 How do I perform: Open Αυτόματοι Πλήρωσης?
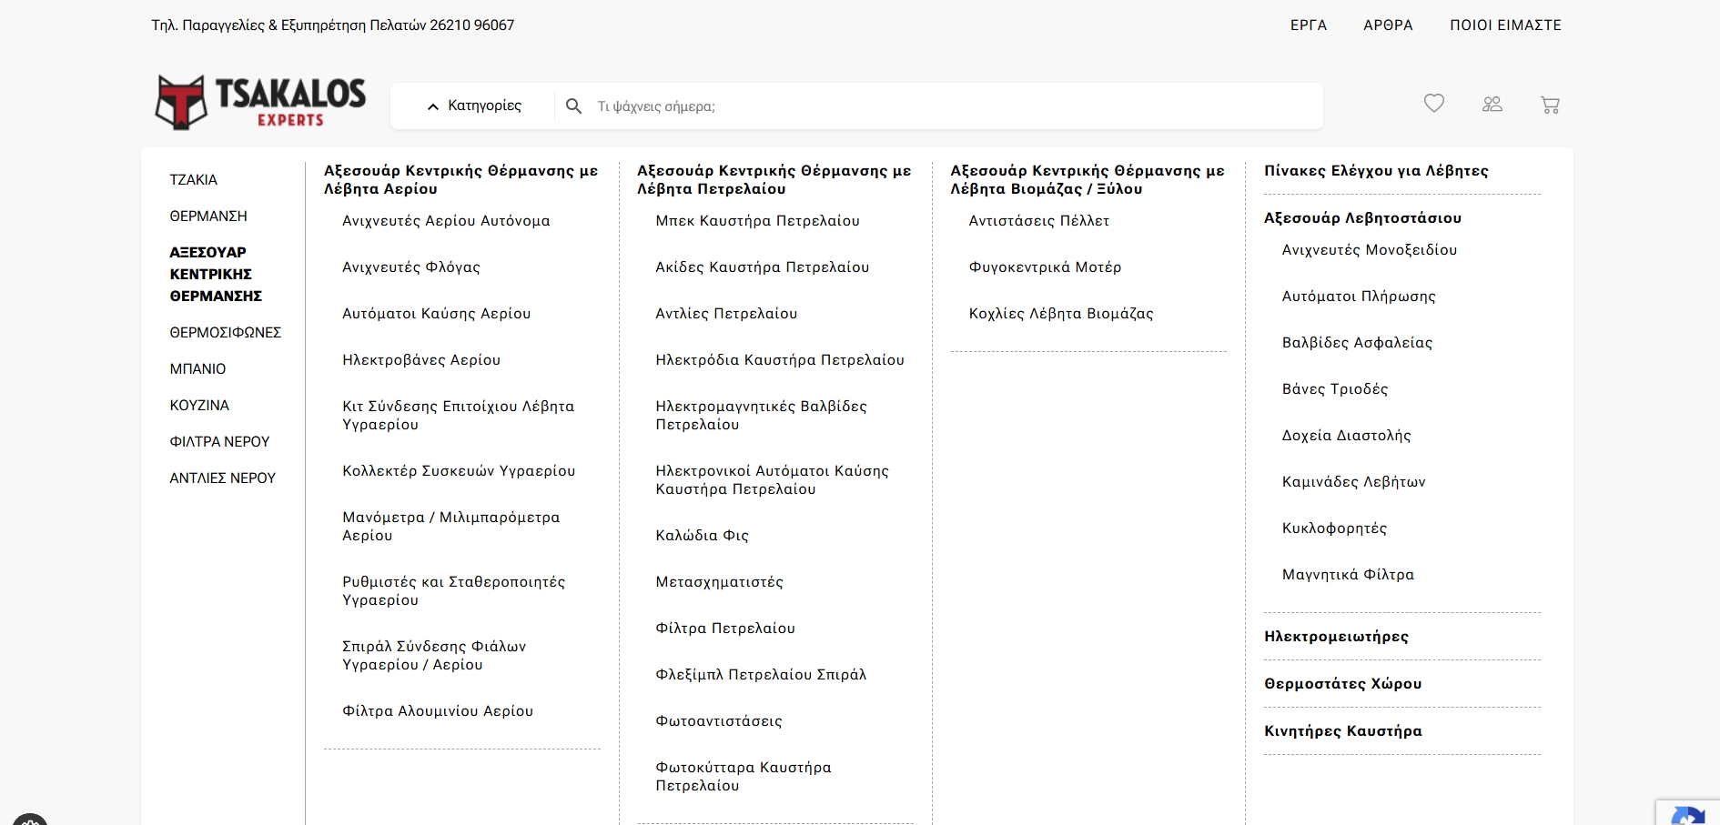point(1359,297)
